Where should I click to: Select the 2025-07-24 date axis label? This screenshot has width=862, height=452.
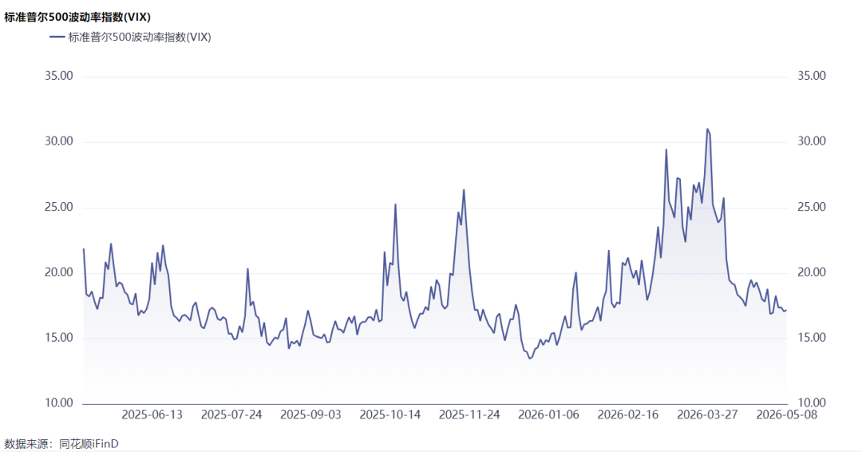coord(231,414)
